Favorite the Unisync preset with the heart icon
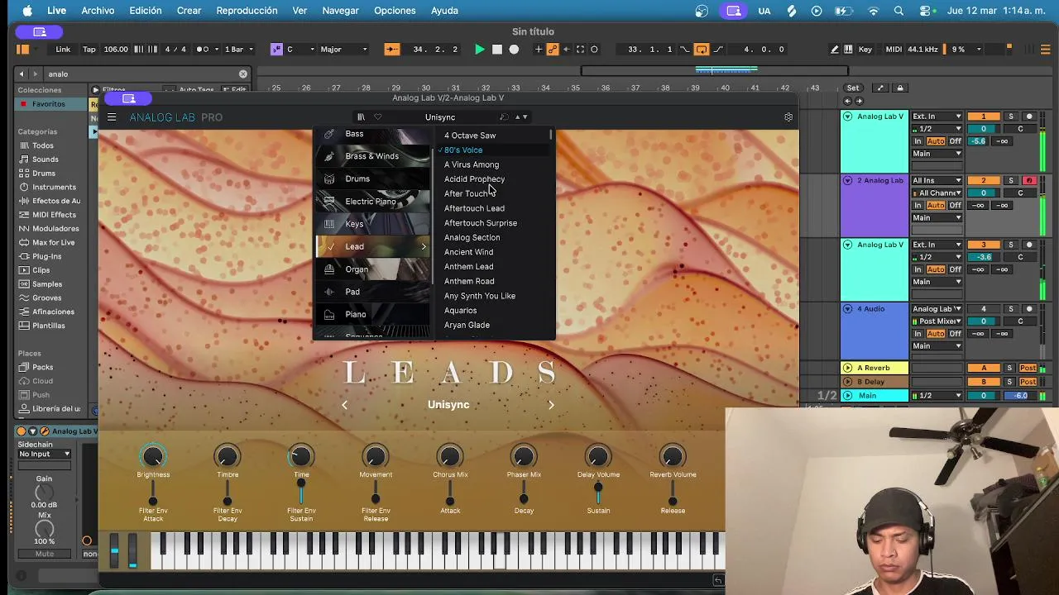This screenshot has width=1059, height=595. pyautogui.click(x=378, y=117)
